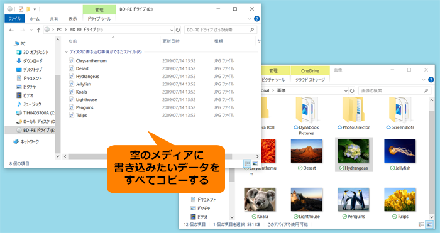
Task: Click properties icon in quick access toolbar
Action: (x=21, y=9)
